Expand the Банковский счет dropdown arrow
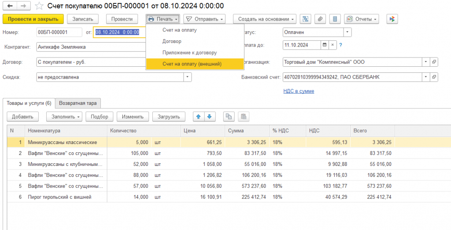The width and height of the screenshot is (451, 230). (x=426, y=77)
